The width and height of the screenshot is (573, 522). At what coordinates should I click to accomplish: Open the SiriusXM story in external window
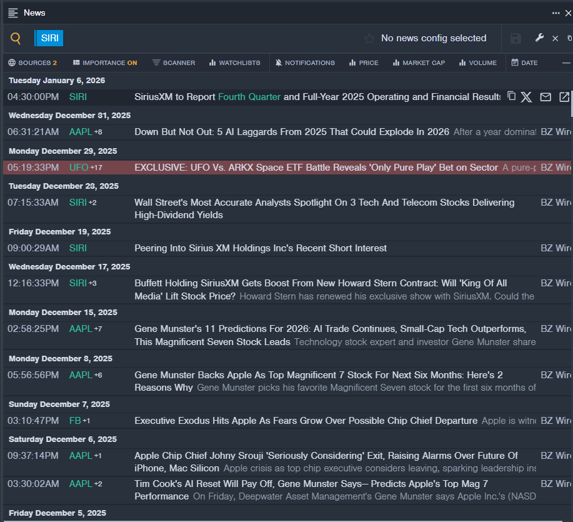coord(564,97)
